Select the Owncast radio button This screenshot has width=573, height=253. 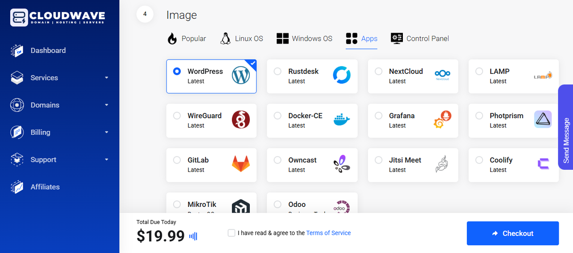coord(278,160)
